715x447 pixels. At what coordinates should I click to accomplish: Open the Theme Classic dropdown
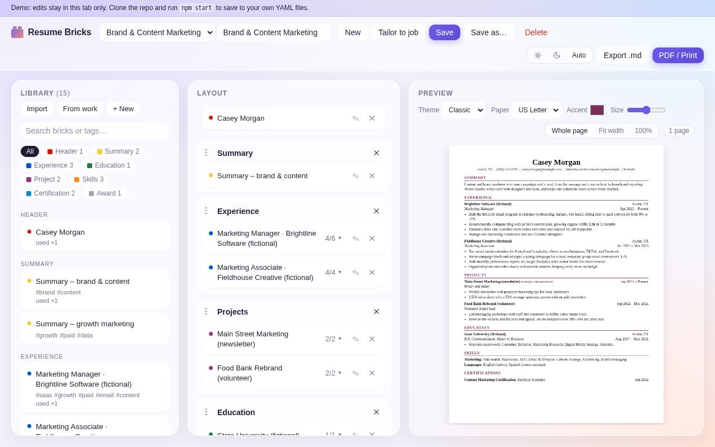click(x=464, y=110)
